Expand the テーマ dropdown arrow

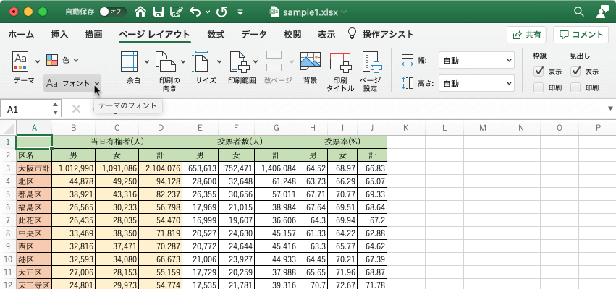click(x=38, y=61)
